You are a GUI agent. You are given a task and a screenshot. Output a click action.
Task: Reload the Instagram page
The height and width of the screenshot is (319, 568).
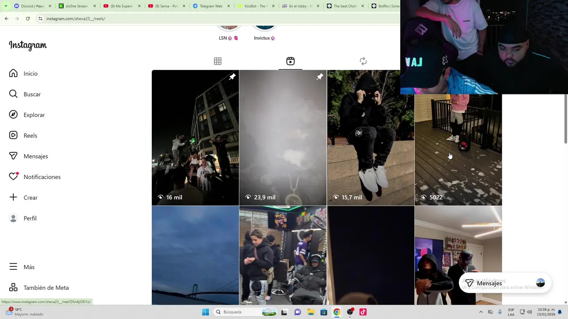pos(28,19)
